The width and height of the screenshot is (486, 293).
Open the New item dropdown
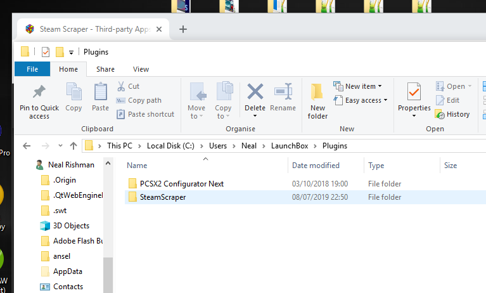point(357,86)
